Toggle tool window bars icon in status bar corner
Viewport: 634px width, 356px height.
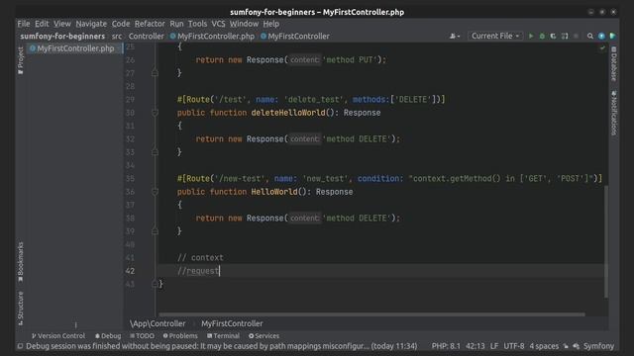(20, 346)
